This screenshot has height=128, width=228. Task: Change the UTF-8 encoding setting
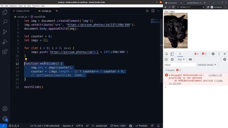79,126
